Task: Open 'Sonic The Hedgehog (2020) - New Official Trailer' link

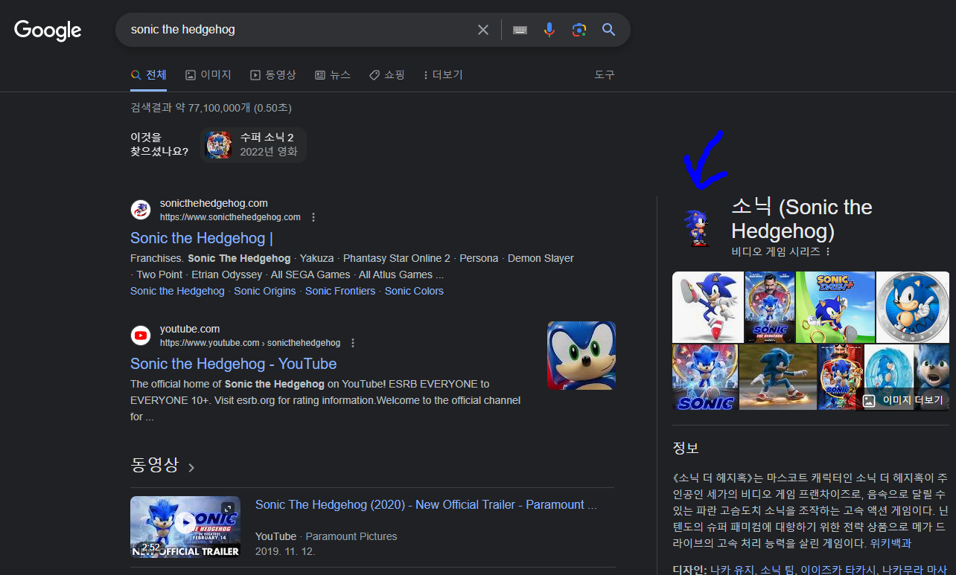Action: click(426, 504)
